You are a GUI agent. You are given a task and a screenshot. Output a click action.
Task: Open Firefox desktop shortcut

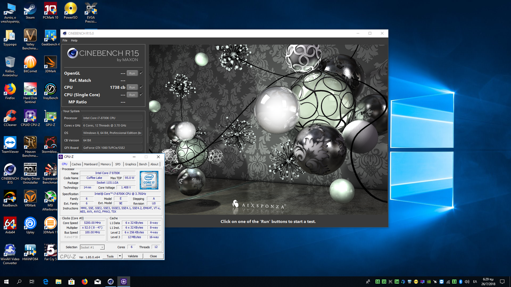coord(10,91)
